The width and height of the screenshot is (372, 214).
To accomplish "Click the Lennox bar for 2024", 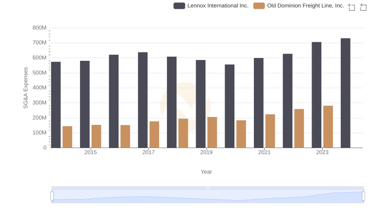I will pos(345,93).
